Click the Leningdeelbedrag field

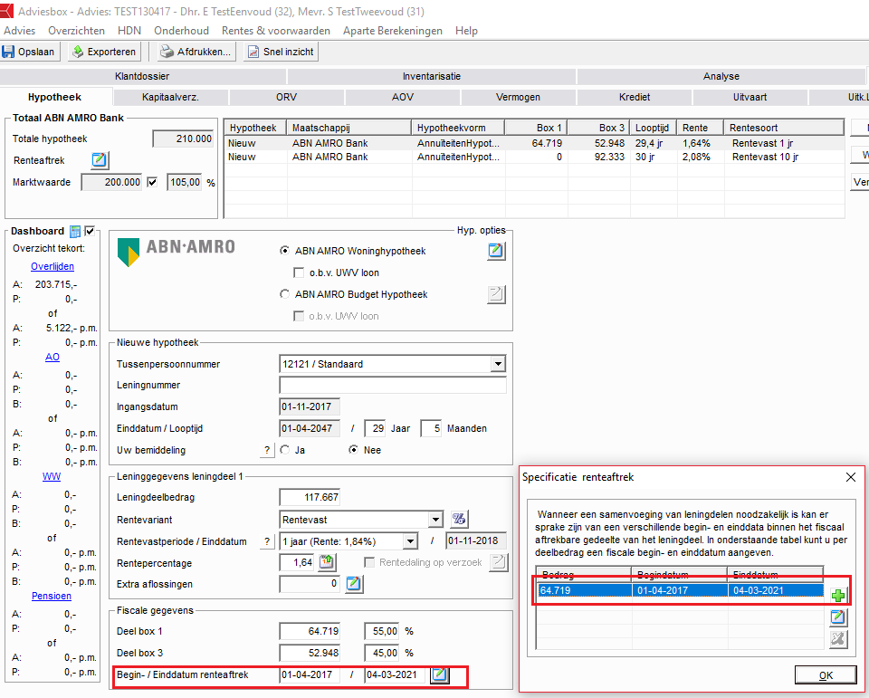[x=310, y=497]
